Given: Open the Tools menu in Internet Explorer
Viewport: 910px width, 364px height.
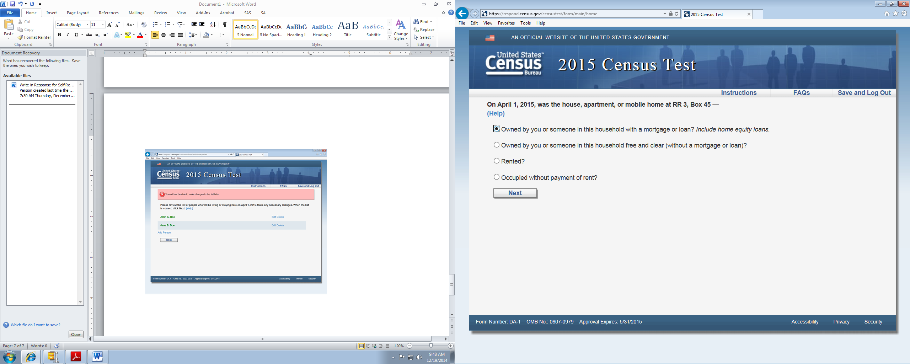Looking at the screenshot, I should 525,23.
